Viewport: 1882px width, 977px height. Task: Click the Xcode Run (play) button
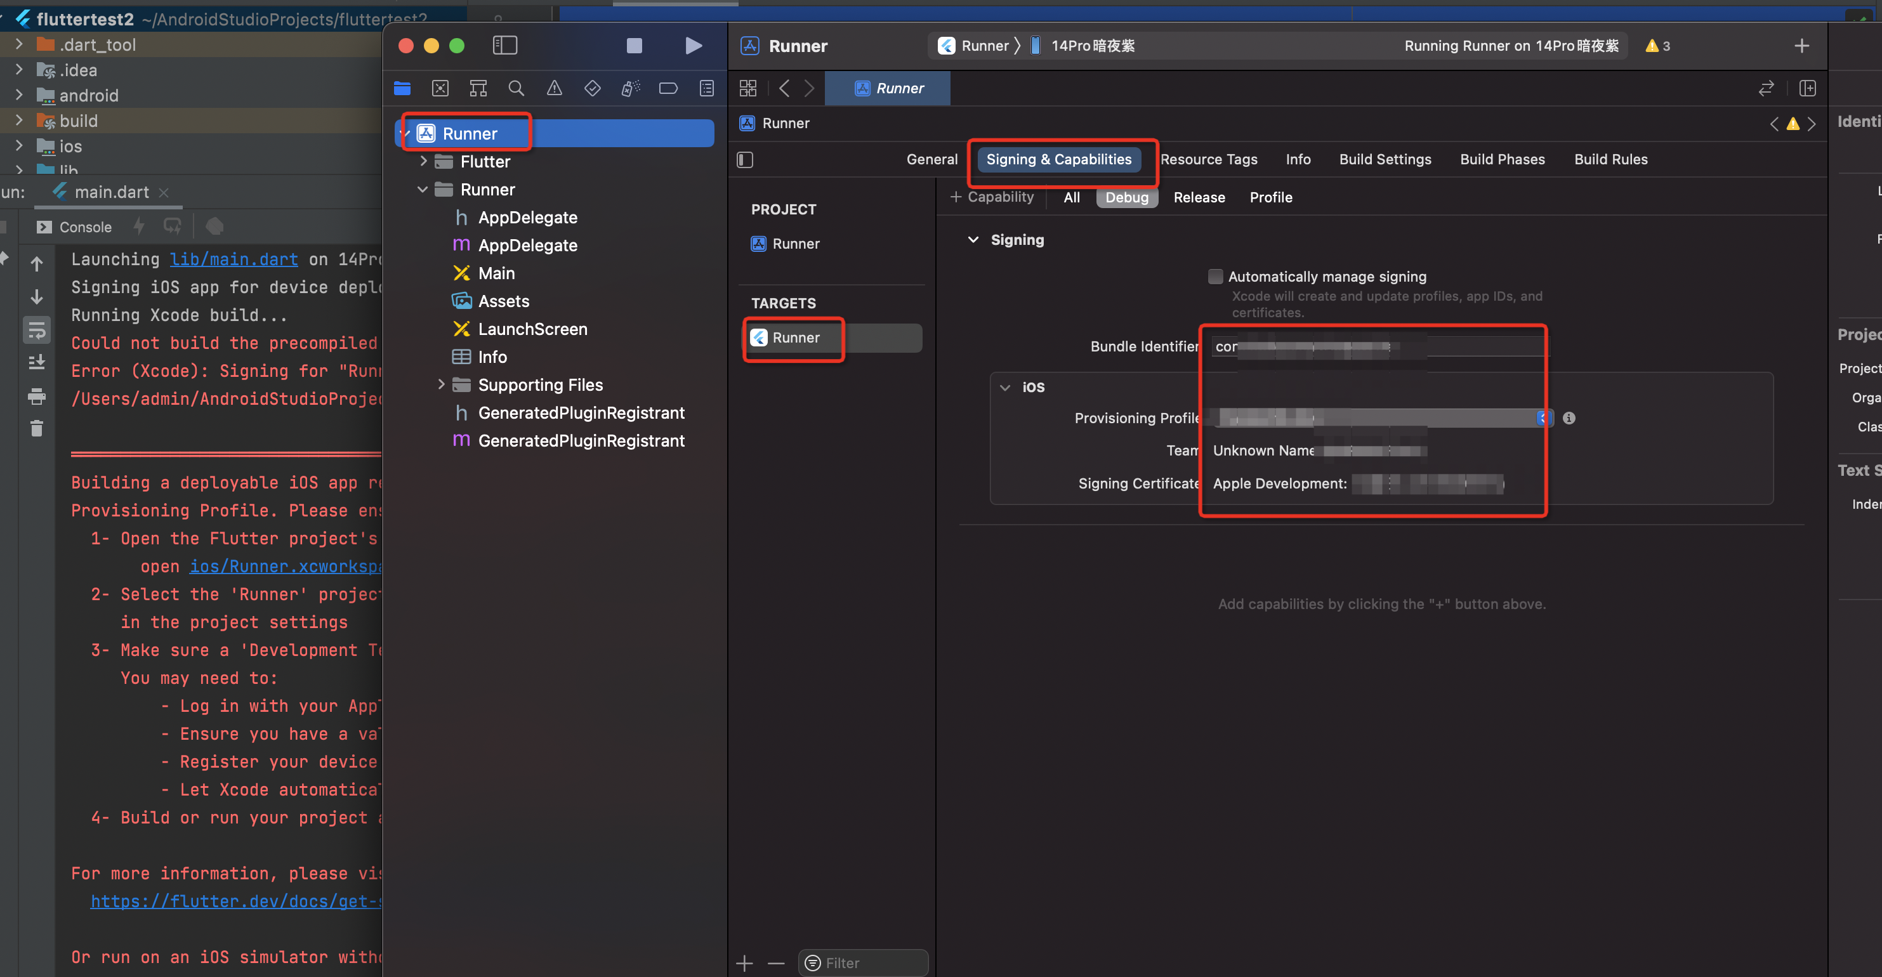694,46
